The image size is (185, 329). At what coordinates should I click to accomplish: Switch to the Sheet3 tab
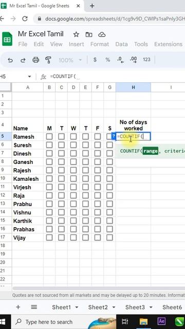(x=135, y=307)
